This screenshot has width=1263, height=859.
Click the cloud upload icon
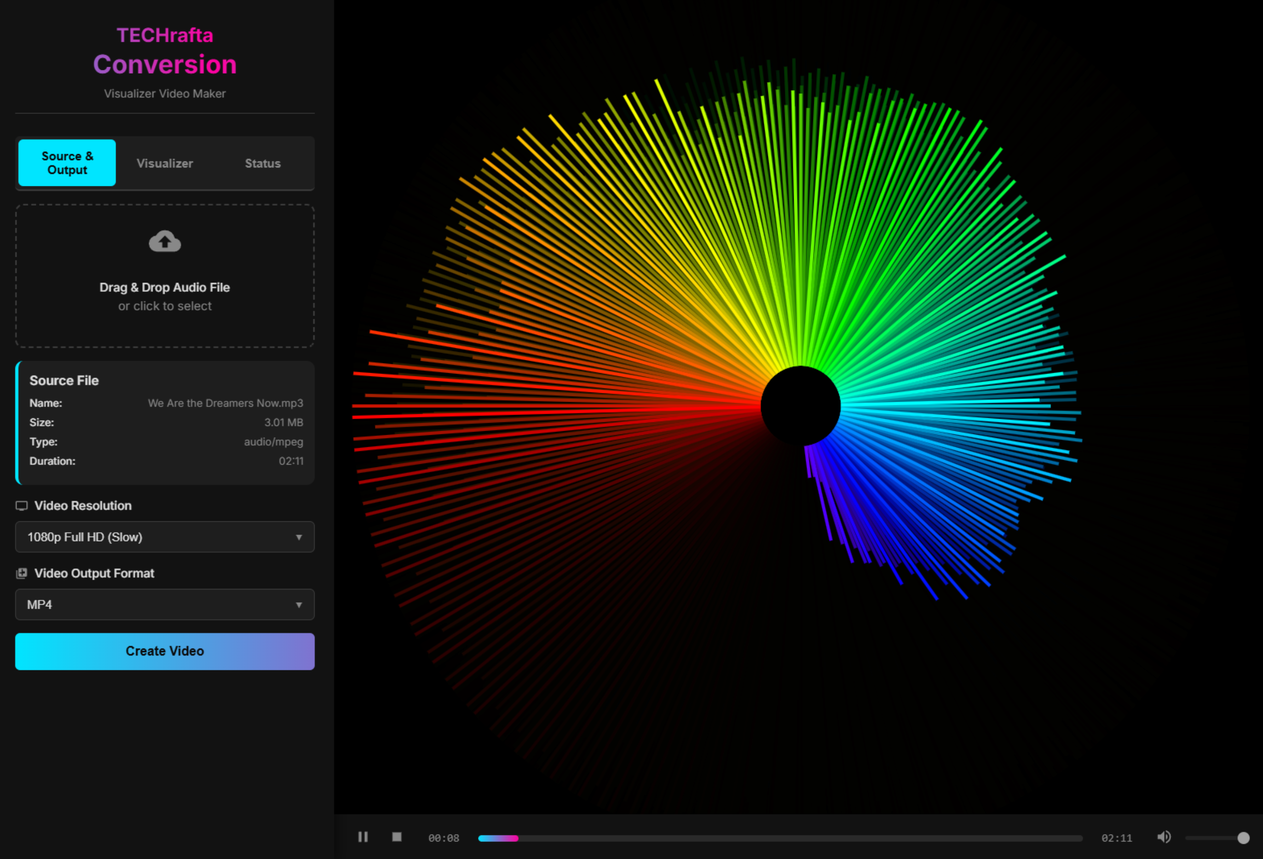(x=165, y=242)
